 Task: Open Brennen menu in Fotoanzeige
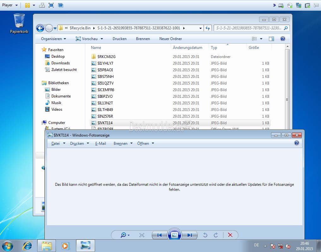point(123,144)
